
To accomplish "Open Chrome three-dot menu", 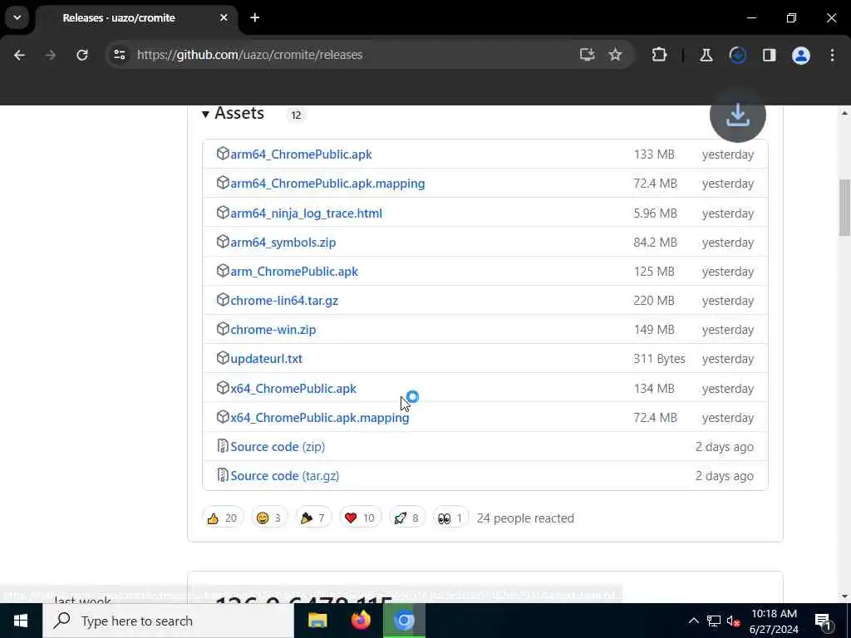I will click(x=832, y=55).
